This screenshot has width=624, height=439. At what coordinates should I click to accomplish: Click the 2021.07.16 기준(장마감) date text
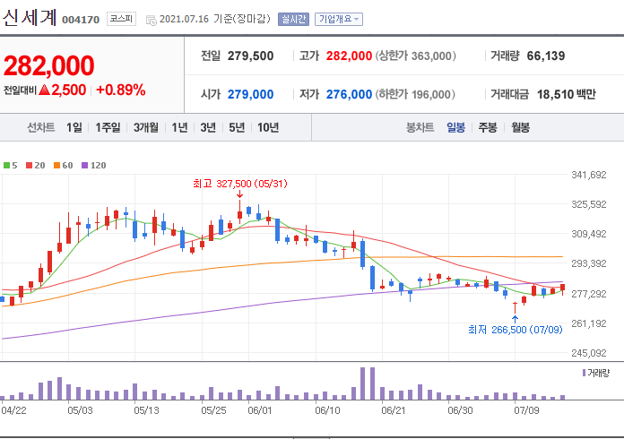point(215,19)
